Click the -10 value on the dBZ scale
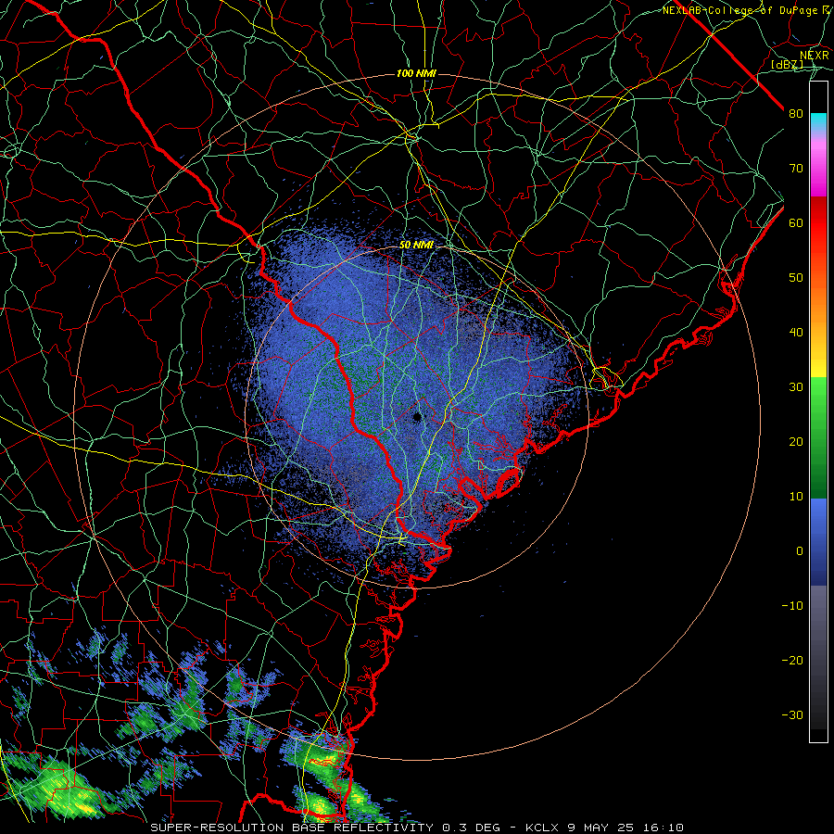The width and height of the screenshot is (834, 834). (x=792, y=606)
